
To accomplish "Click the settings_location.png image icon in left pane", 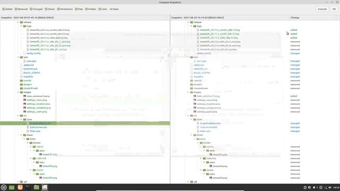I will tap(24, 104).
